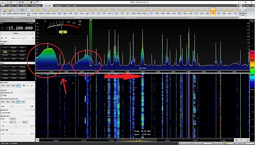Switch to the Receive ribbon tab
Viewport: 255px width, 145px height.
click(25, 6)
